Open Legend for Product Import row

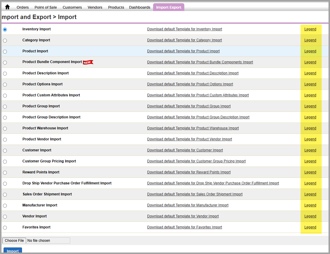310,51
